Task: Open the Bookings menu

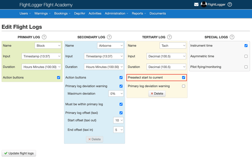Action: (62, 14)
